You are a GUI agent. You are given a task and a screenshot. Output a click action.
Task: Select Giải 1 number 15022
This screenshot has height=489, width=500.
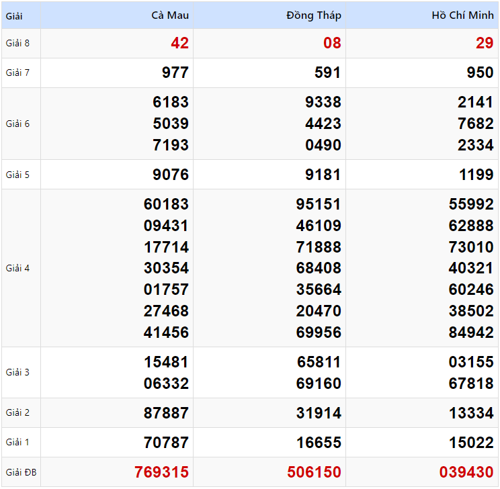pyautogui.click(x=471, y=443)
